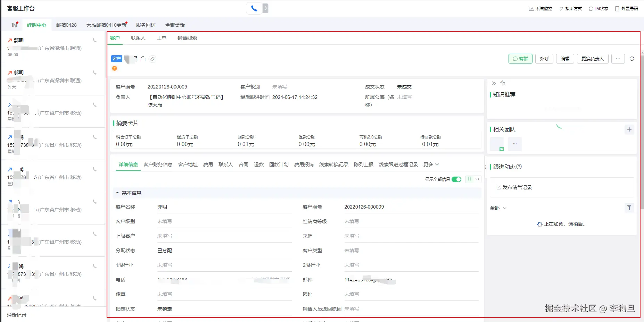The height and width of the screenshot is (322, 644).
Task: Select the wide single-column layout icon
Action: pos(478,179)
